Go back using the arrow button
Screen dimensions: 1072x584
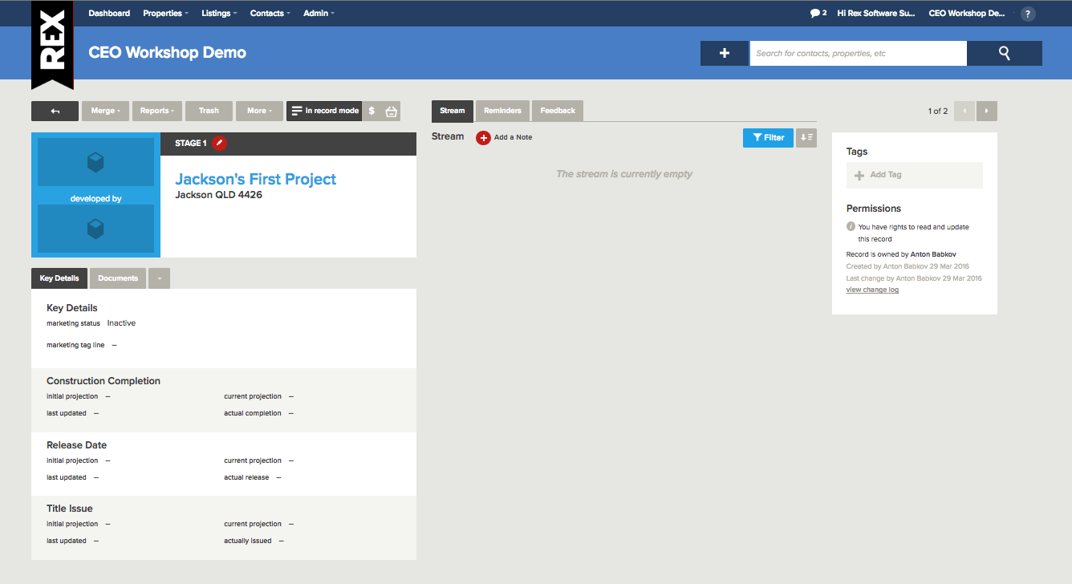tap(55, 111)
